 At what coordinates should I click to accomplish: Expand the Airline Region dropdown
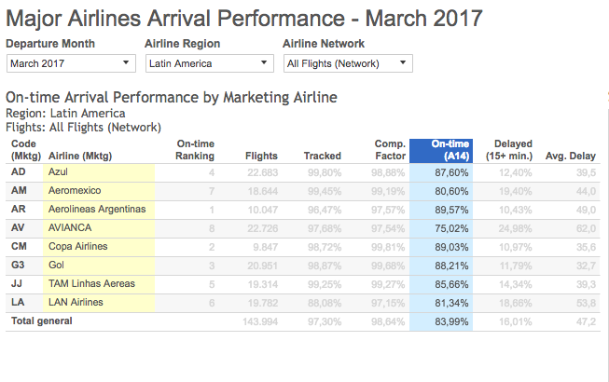210,63
